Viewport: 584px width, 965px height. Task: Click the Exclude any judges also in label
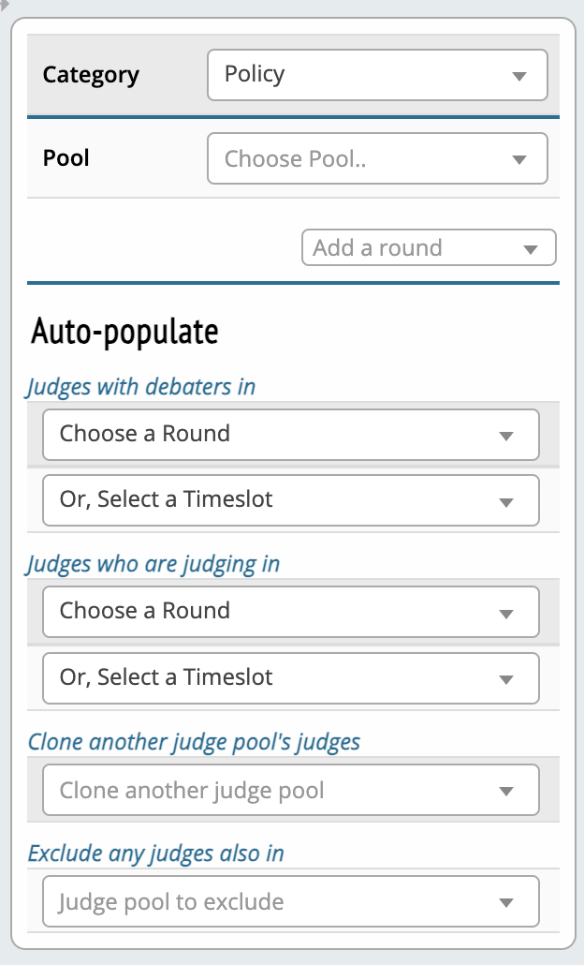156,854
